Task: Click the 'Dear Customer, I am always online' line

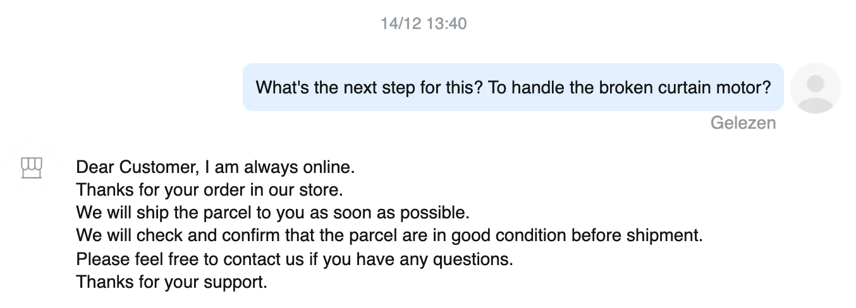Action: [x=216, y=168]
